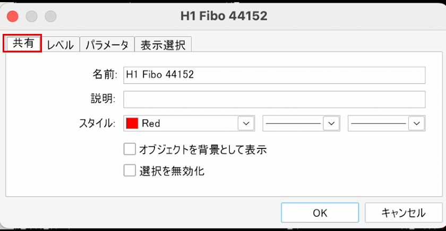
Task: Click the H1 Fibo 44152 title bar
Action: pyautogui.click(x=224, y=16)
